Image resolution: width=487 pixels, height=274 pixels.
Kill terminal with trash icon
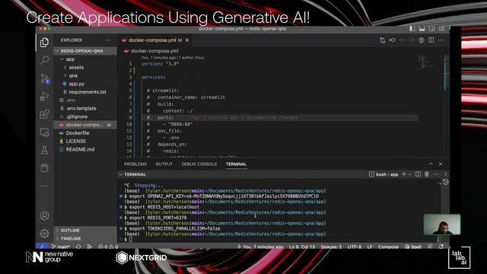[427, 174]
